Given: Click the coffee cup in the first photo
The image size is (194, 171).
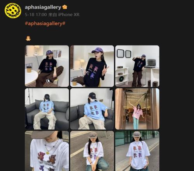Looking at the screenshot, I should point(29,69).
